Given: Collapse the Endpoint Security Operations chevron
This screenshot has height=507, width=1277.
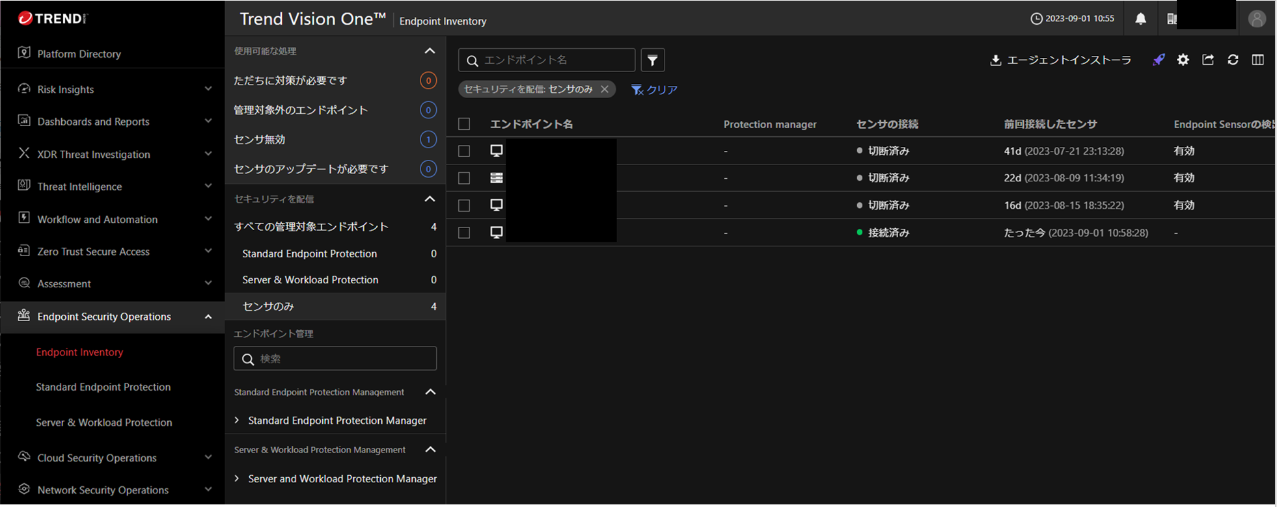Looking at the screenshot, I should [x=208, y=317].
